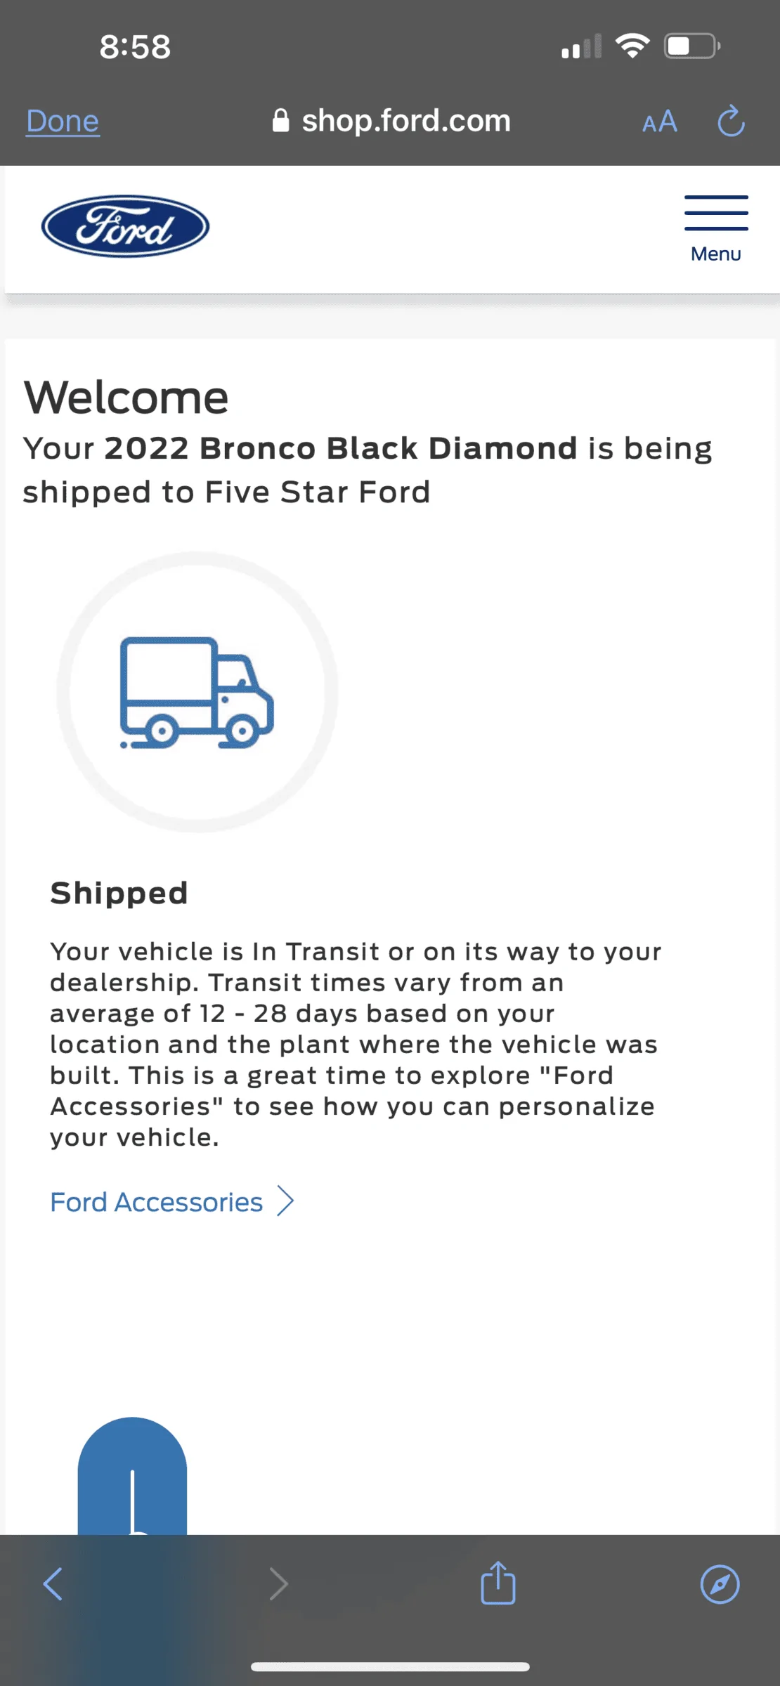
Task: Tap Done to close browser view
Action: [63, 121]
